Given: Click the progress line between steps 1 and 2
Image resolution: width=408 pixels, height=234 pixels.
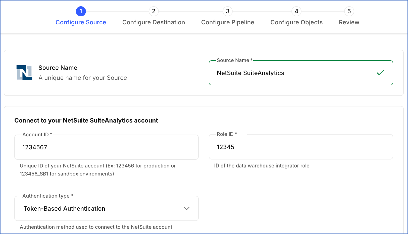Looking at the screenshot, I should (117, 11).
